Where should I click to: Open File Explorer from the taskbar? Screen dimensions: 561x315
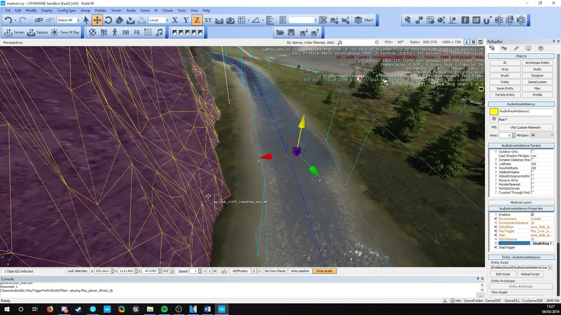tap(150, 309)
